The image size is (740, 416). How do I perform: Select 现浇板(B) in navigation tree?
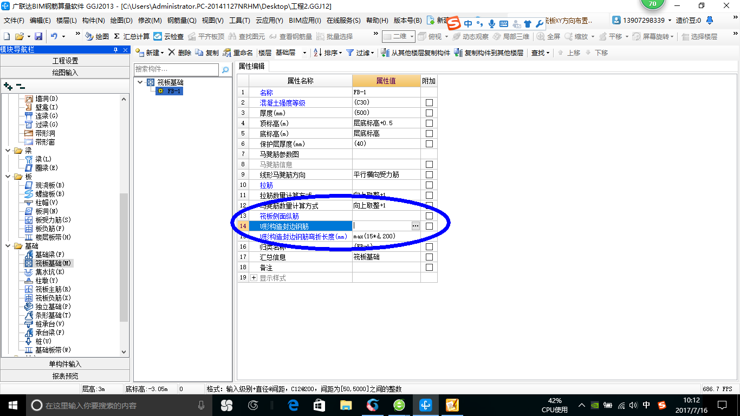click(x=50, y=185)
